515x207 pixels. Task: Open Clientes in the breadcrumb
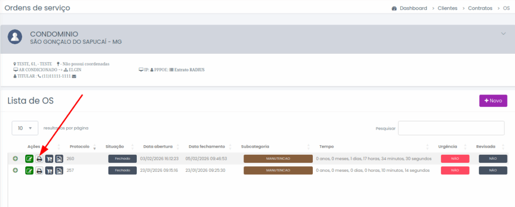(447, 8)
